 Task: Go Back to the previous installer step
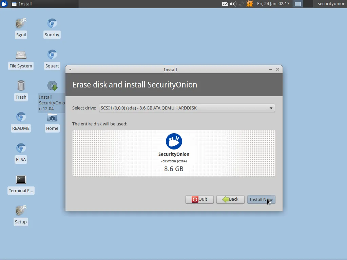pyautogui.click(x=230, y=199)
